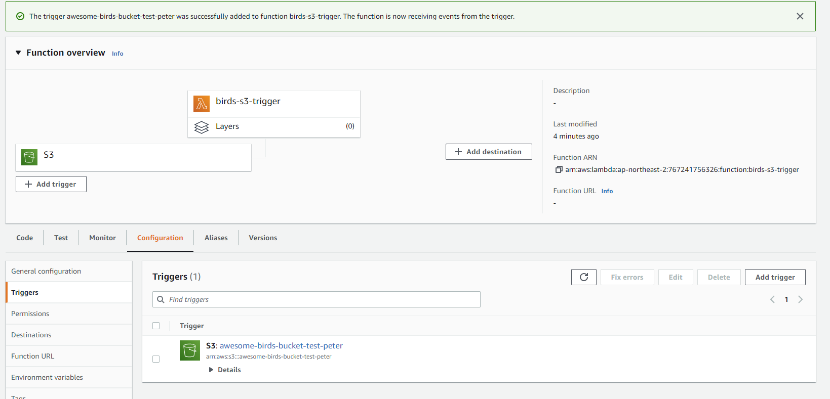Open the Function overview Info link

117,54
